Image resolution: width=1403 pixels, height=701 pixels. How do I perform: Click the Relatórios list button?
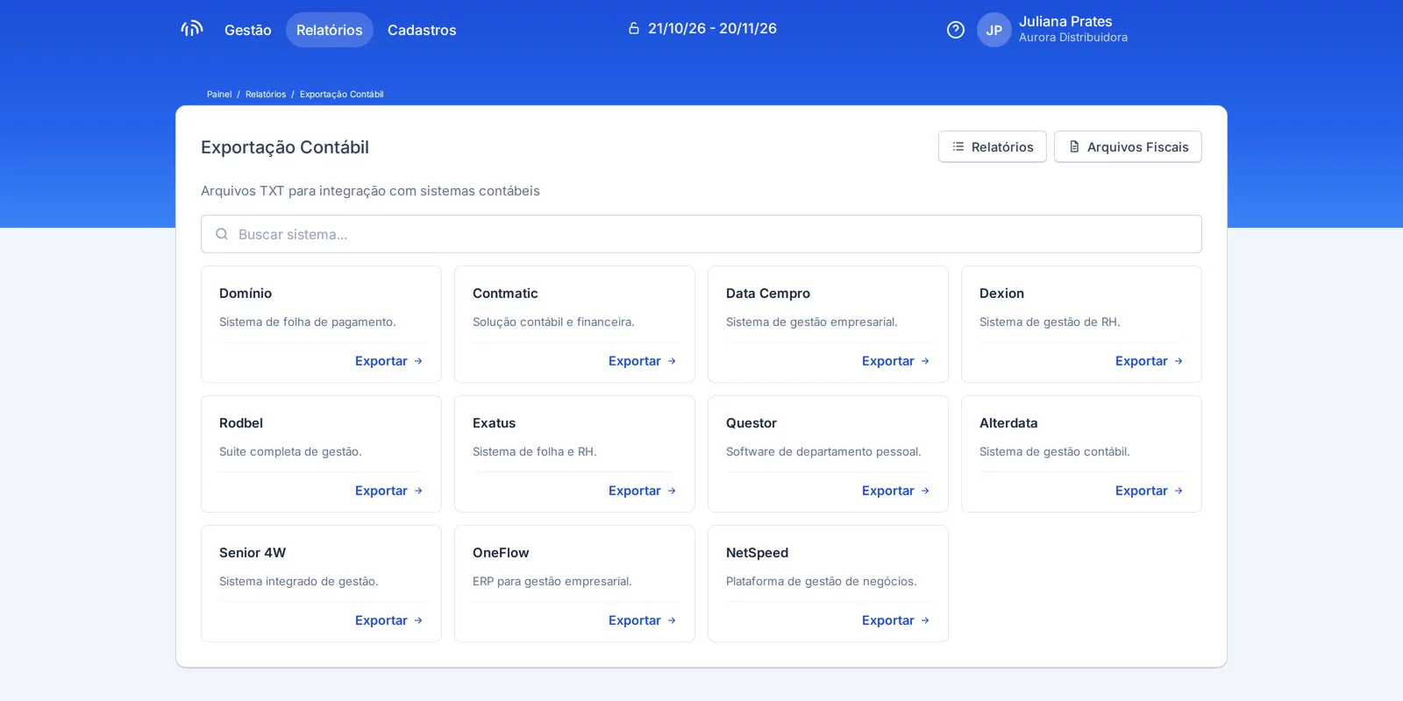coord(993,146)
